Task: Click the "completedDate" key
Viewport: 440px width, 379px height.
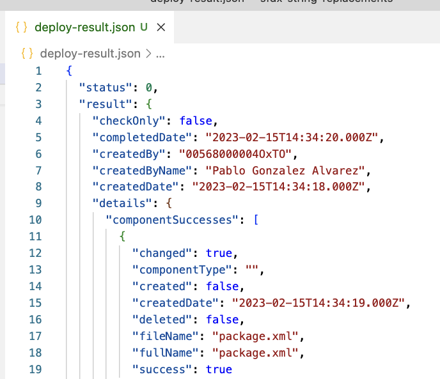Action: 142,137
